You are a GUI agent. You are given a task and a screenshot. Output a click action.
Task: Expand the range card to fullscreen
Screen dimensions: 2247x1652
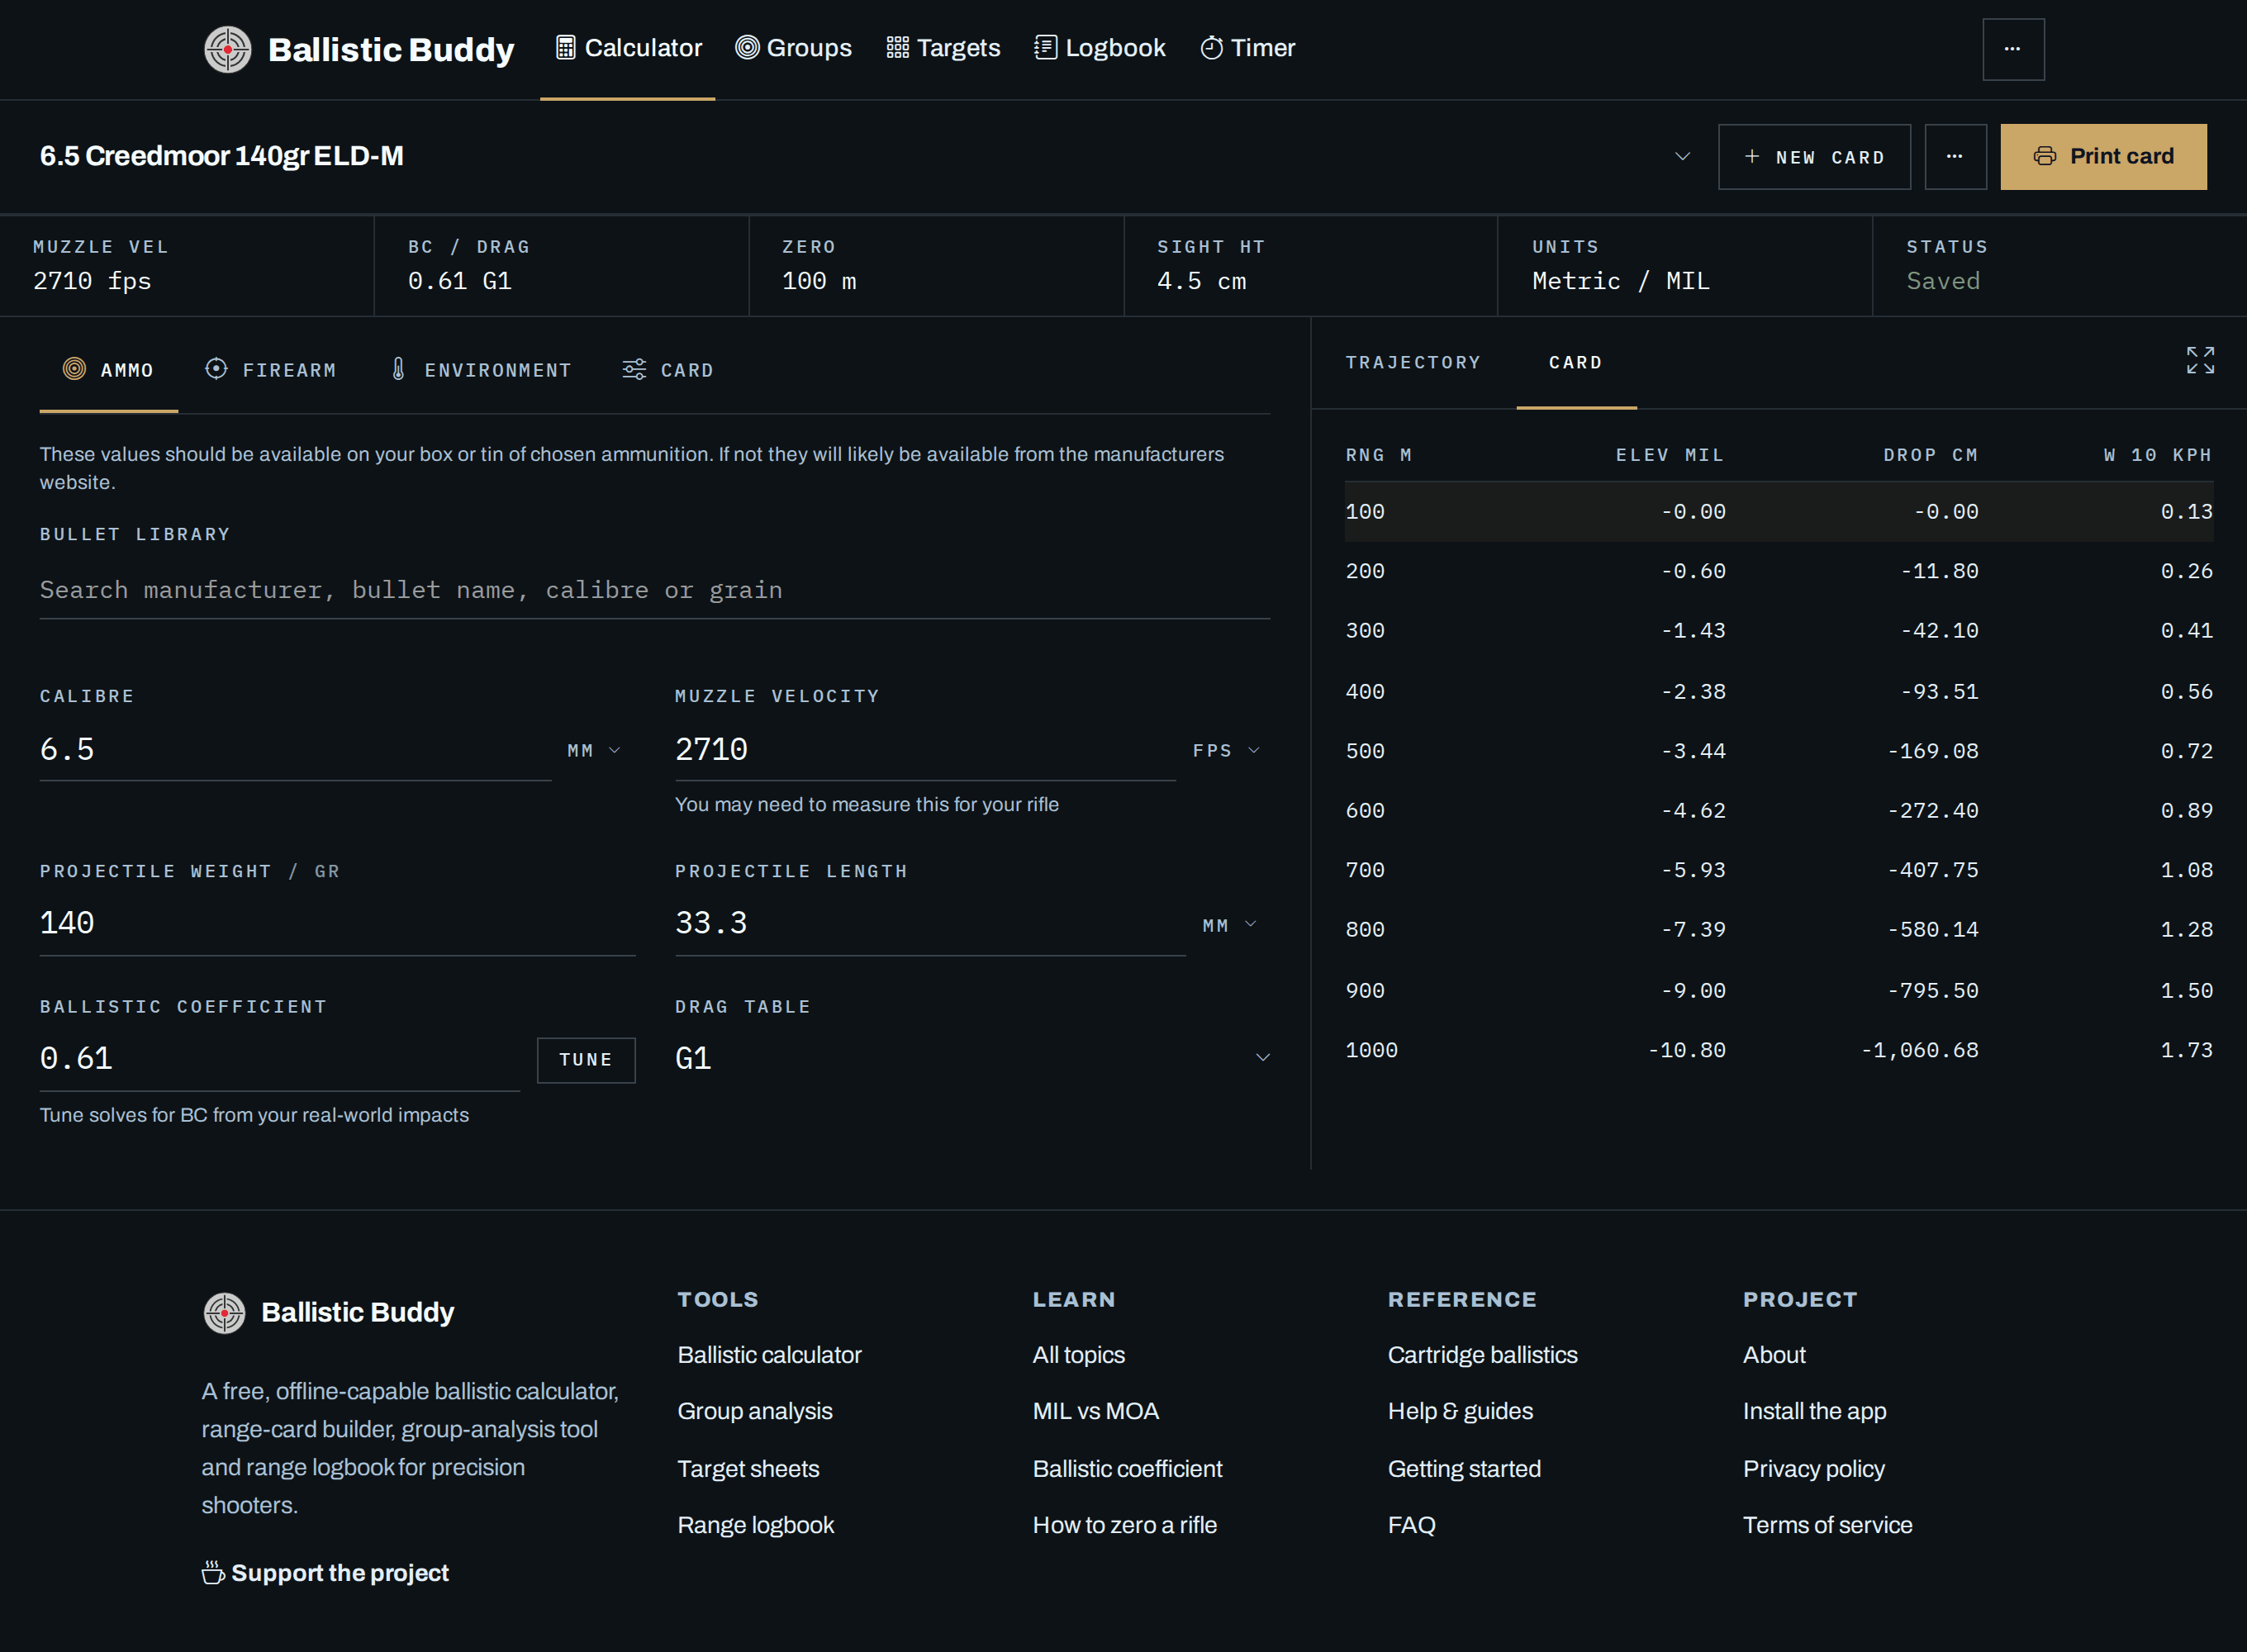[x=2200, y=360]
